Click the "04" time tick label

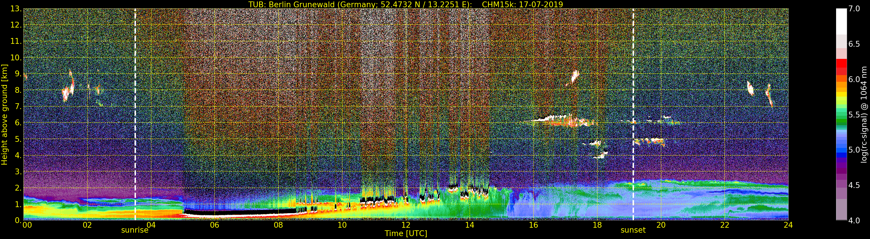tap(151, 225)
